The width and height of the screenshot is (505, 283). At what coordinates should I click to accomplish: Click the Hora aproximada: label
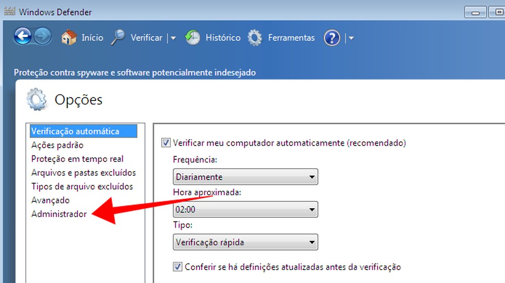(207, 192)
